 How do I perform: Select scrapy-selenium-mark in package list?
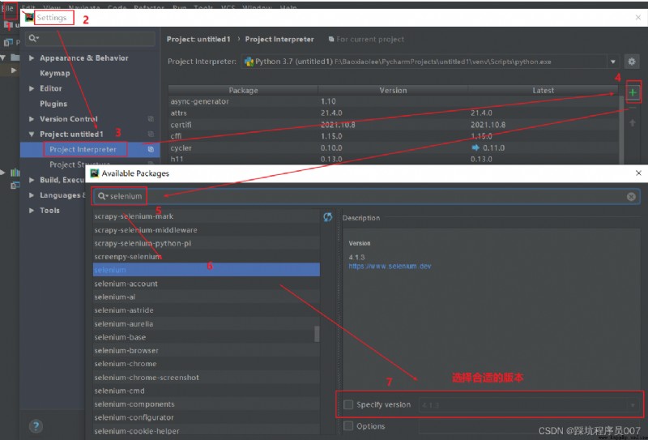(x=207, y=216)
